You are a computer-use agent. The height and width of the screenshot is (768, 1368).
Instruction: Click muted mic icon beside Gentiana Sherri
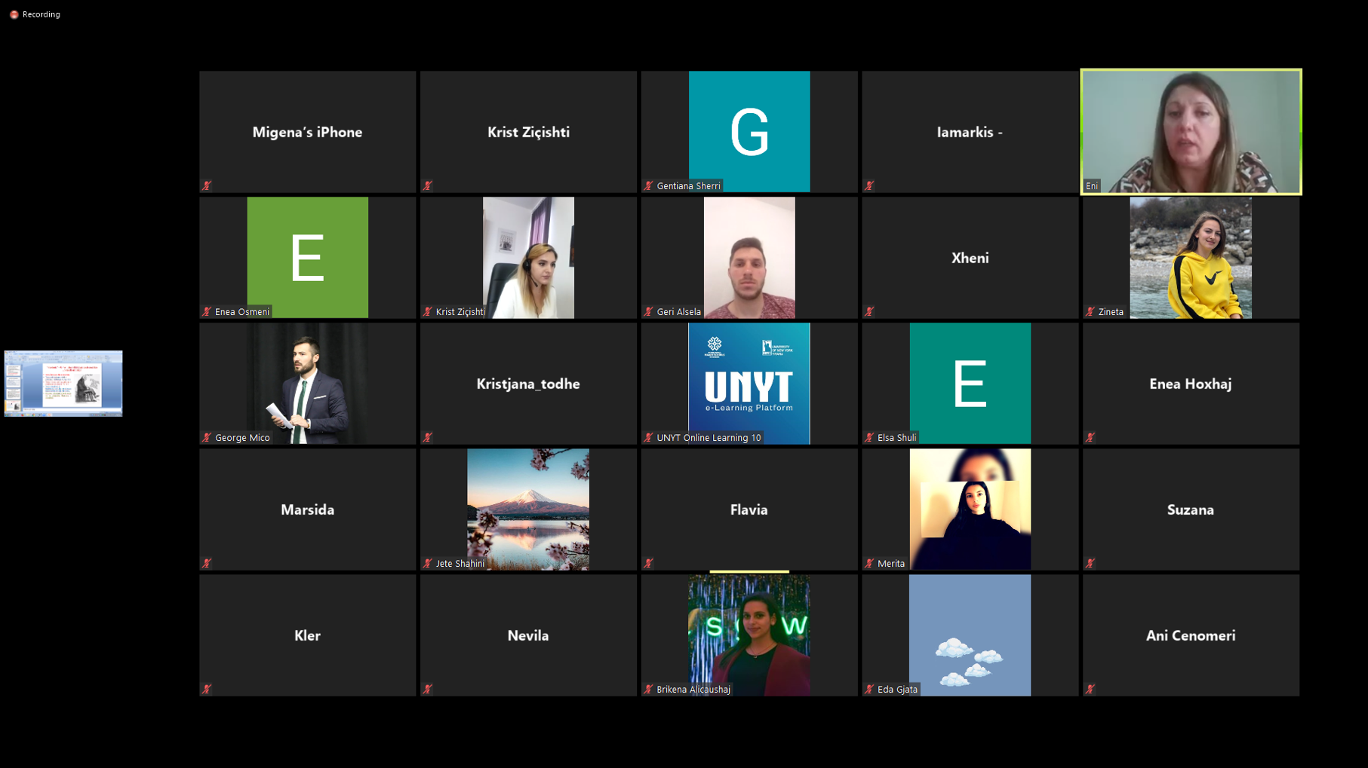tap(648, 185)
